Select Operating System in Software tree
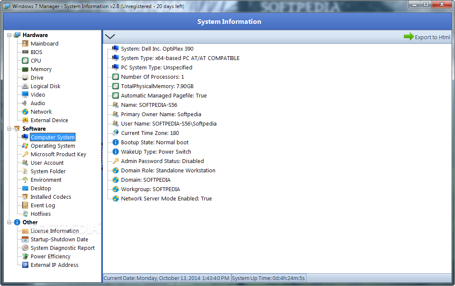 pos(53,146)
